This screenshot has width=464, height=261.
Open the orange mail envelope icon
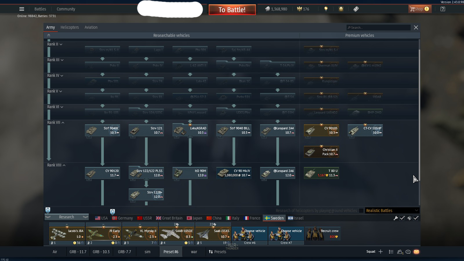pos(416,252)
